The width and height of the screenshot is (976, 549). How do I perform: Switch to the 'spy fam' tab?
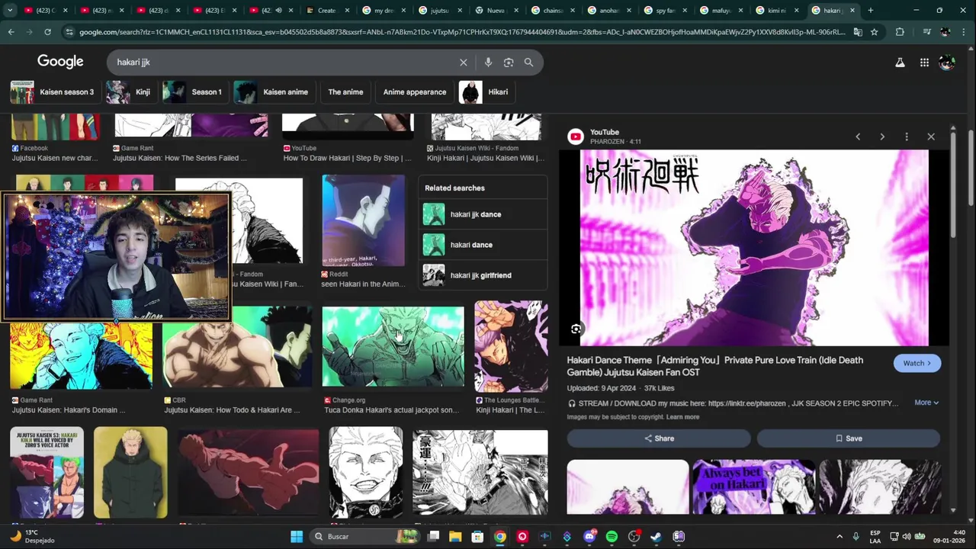[x=666, y=11]
